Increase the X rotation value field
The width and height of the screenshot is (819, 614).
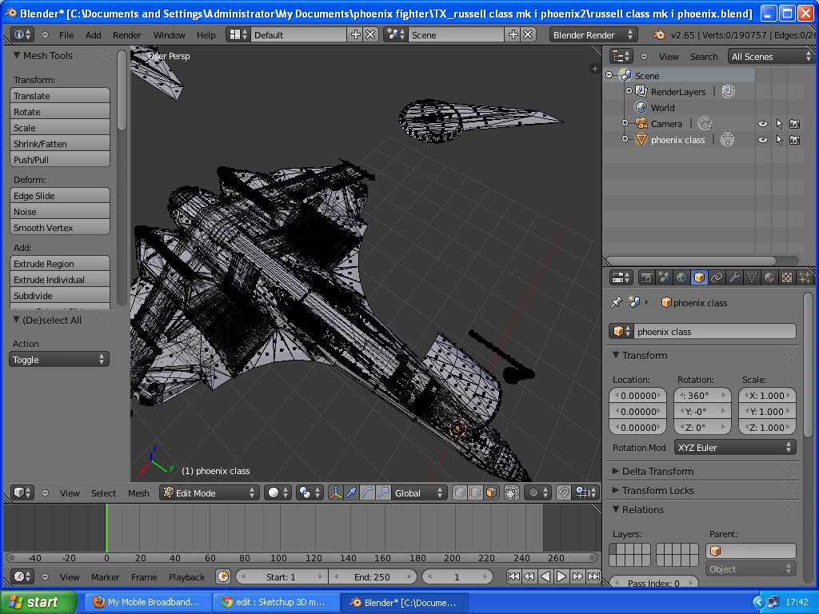coord(724,396)
